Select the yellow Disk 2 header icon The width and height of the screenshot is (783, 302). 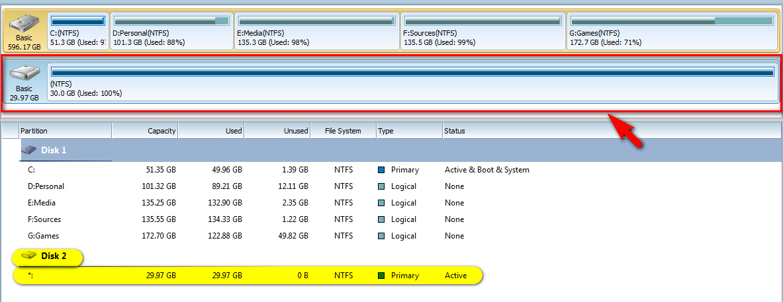(x=29, y=256)
